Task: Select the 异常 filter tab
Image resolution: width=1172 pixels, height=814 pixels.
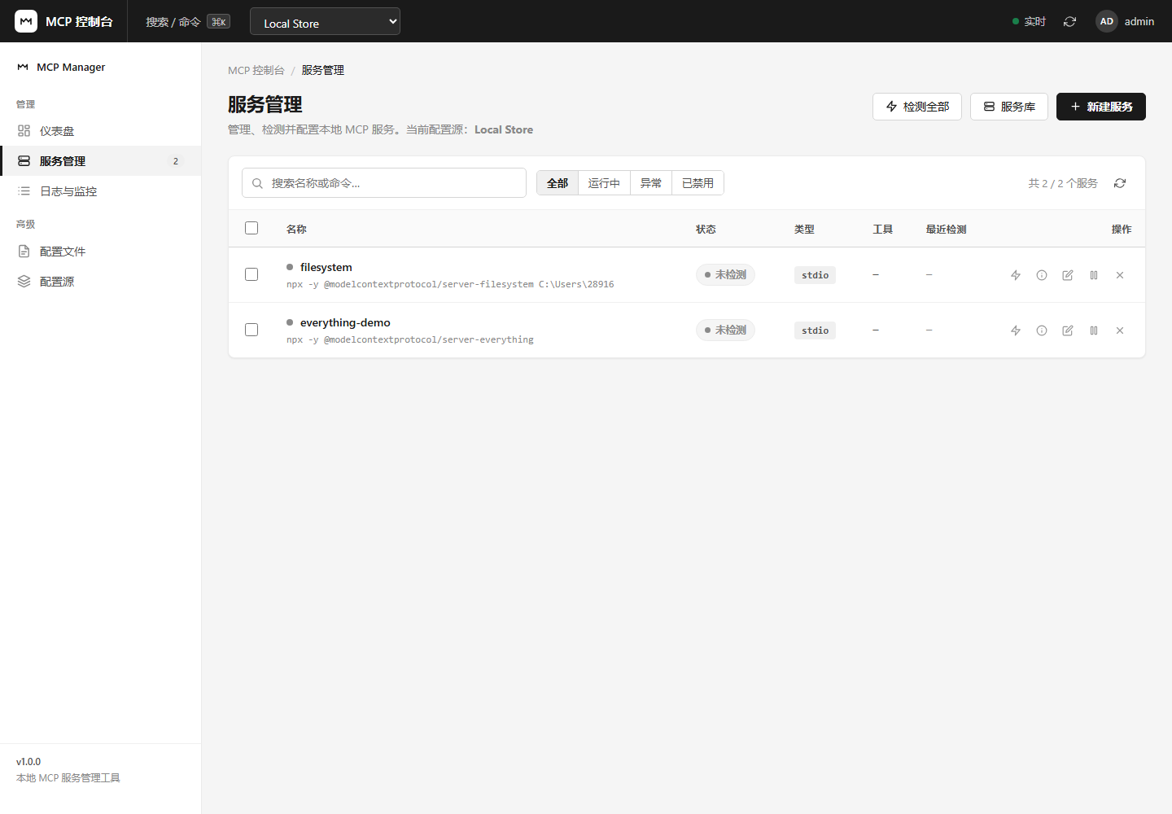Action: 651,183
